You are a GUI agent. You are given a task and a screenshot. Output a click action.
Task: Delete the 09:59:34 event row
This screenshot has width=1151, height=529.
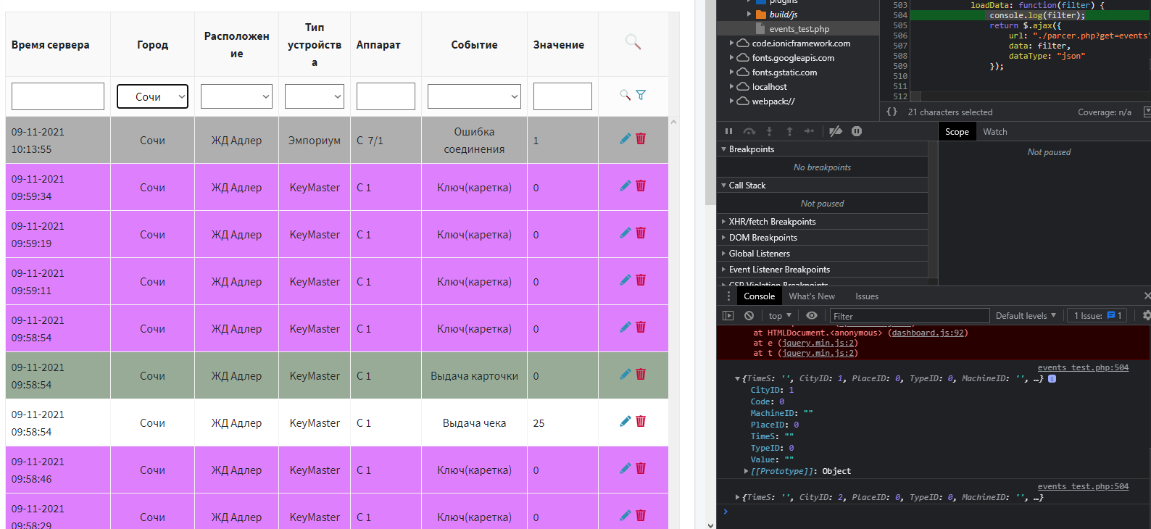(641, 186)
